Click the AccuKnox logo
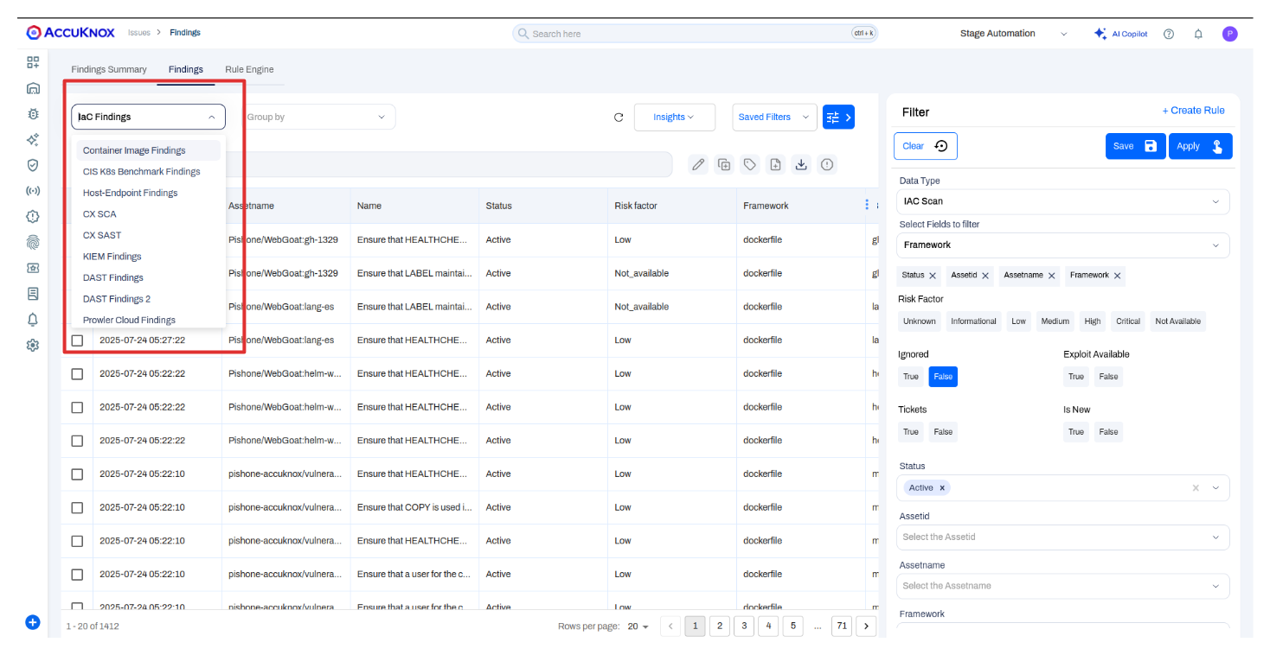The height and width of the screenshot is (655, 1270). (71, 33)
